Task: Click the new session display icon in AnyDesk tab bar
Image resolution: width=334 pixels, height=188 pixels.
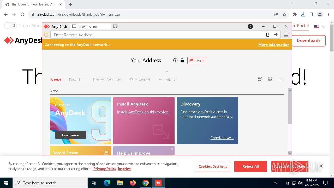Action: tap(115, 26)
